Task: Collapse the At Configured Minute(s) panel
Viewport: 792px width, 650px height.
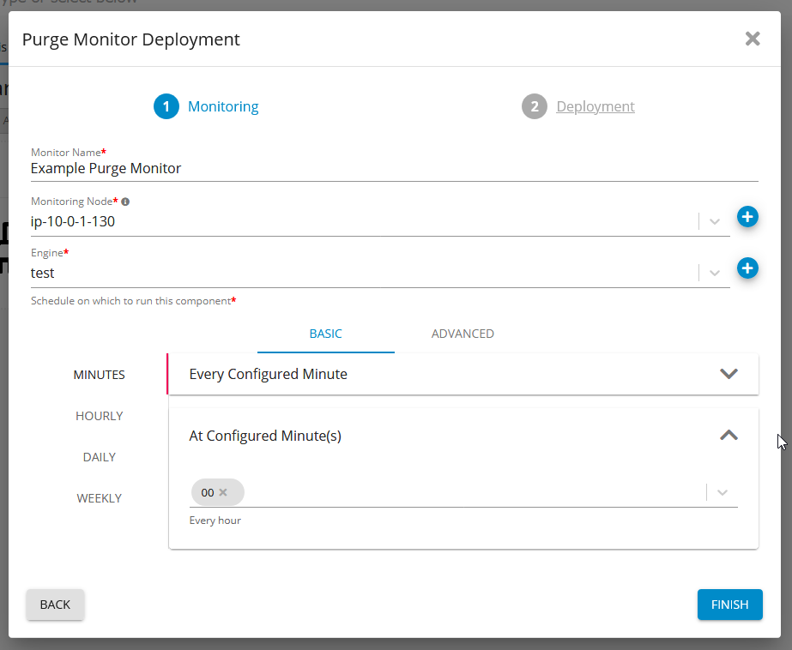Action: tap(728, 436)
